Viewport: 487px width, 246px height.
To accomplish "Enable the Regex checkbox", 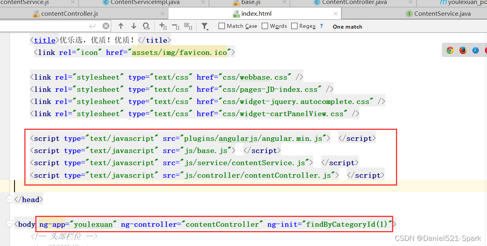I will click(294, 26).
